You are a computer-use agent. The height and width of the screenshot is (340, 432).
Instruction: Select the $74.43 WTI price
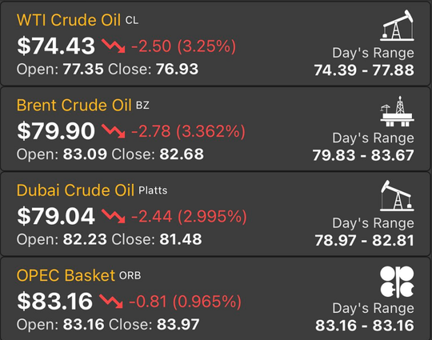[56, 46]
